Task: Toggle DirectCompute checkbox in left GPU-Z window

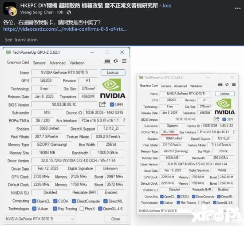Action: click(74, 201)
